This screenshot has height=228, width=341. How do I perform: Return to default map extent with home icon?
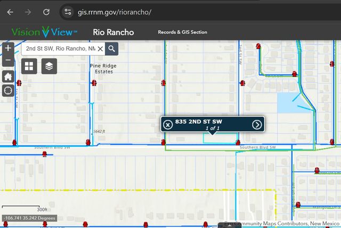(x=8, y=76)
